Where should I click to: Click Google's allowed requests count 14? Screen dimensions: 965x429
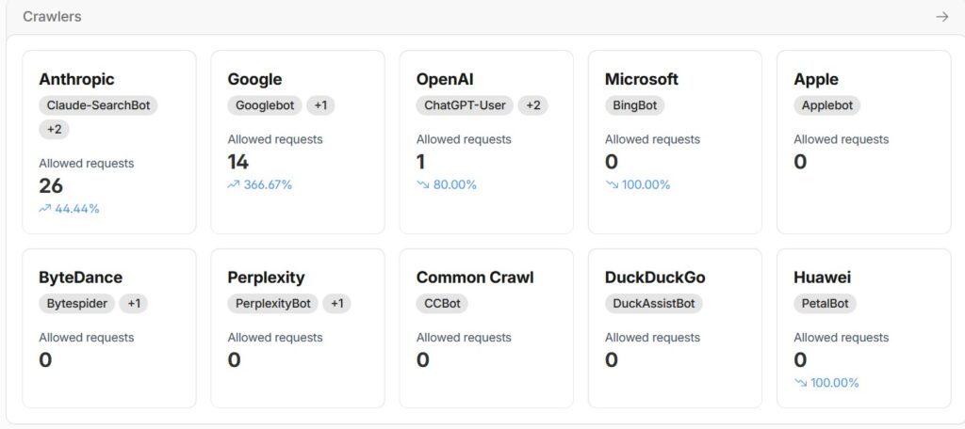tap(238, 162)
